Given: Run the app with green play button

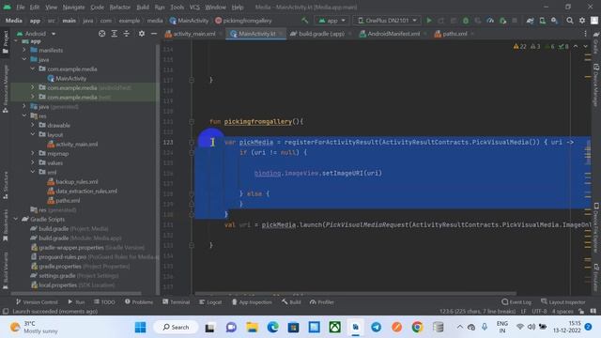Looking at the screenshot, I should (x=429, y=21).
